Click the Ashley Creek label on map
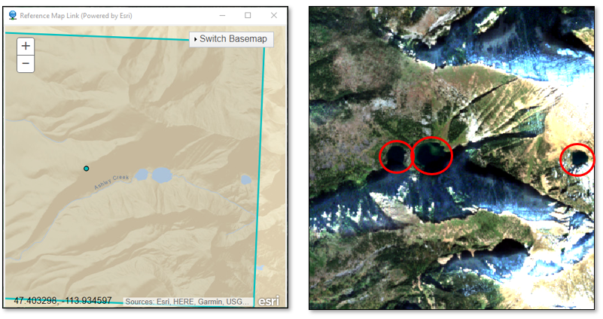The width and height of the screenshot is (603, 319). (x=111, y=181)
